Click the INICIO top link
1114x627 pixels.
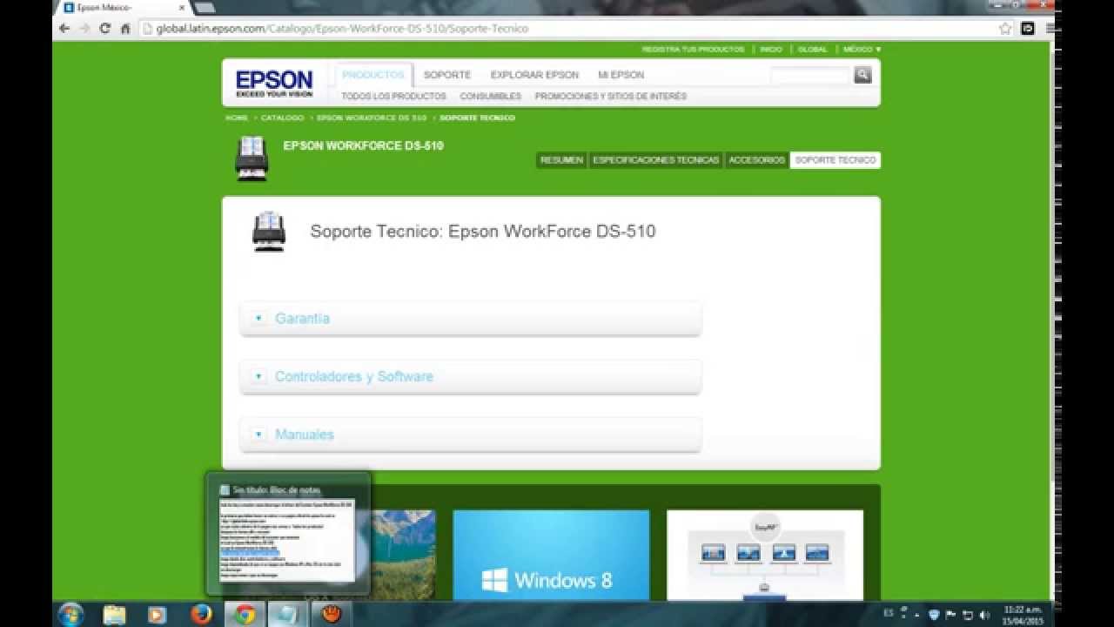(x=771, y=50)
